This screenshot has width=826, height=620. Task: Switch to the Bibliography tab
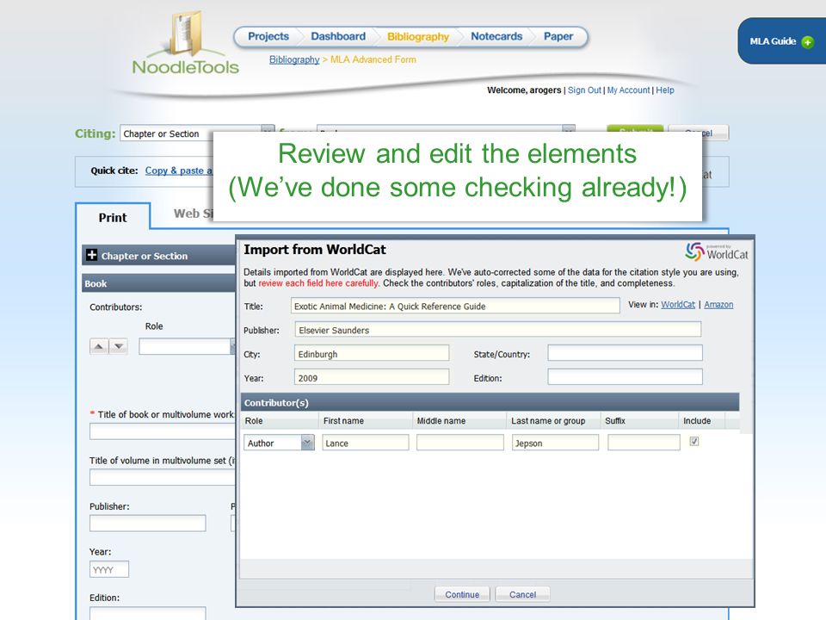[x=418, y=36]
